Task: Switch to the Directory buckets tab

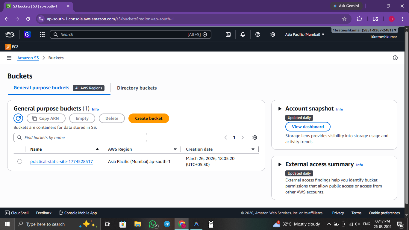Action: tap(137, 88)
